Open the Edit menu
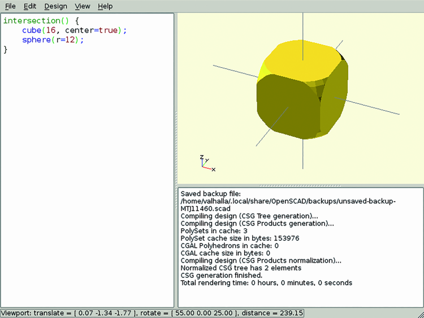Image resolution: width=424 pixels, height=318 pixels. 30,6
